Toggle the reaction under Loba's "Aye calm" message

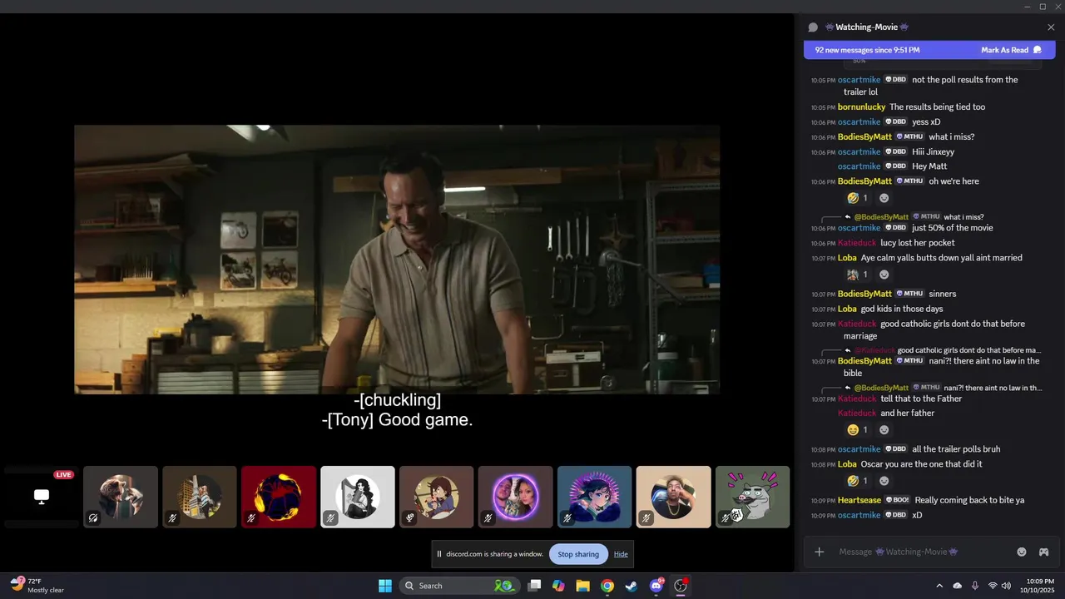(x=858, y=275)
